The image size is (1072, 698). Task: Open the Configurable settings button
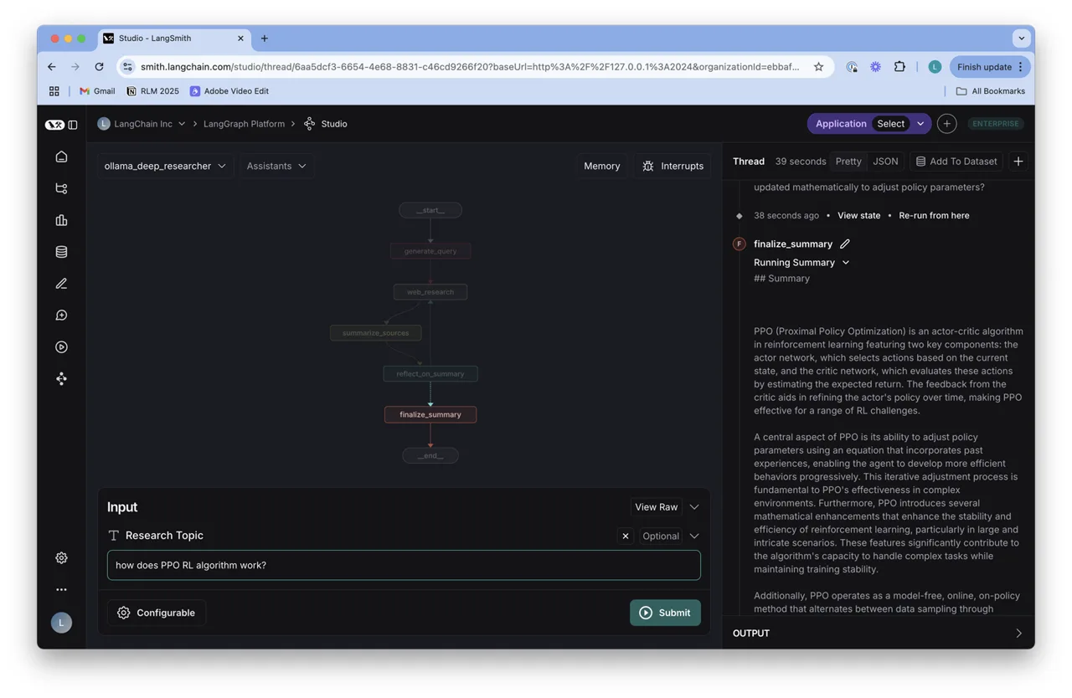coord(157,613)
